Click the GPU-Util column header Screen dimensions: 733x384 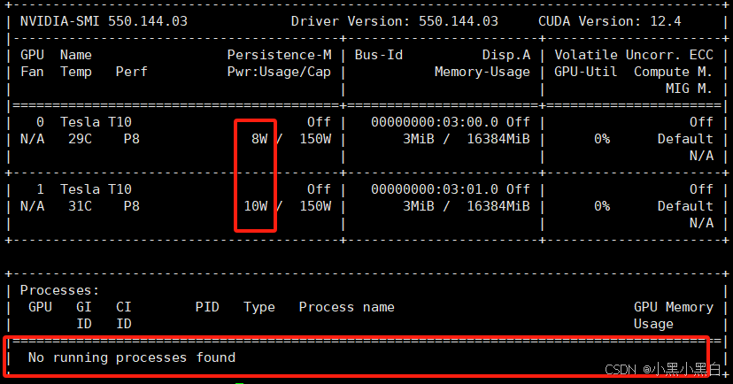tap(586, 72)
